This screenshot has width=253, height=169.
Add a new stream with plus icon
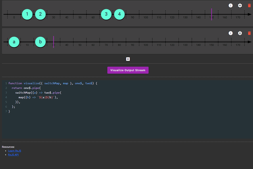(x=128, y=59)
